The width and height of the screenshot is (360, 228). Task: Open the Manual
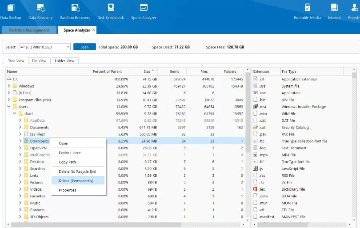[334, 12]
